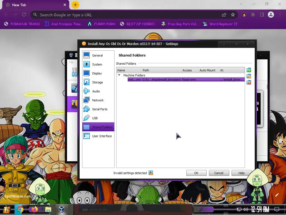Open Chrome from the taskbar
The image size is (286, 215).
coord(20,209)
